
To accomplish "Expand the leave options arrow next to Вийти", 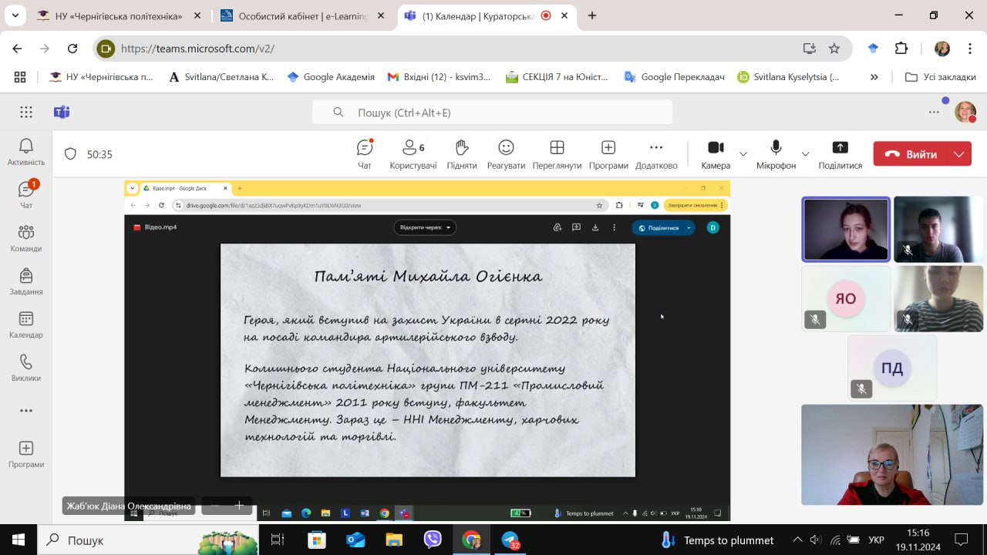I will coord(958,154).
